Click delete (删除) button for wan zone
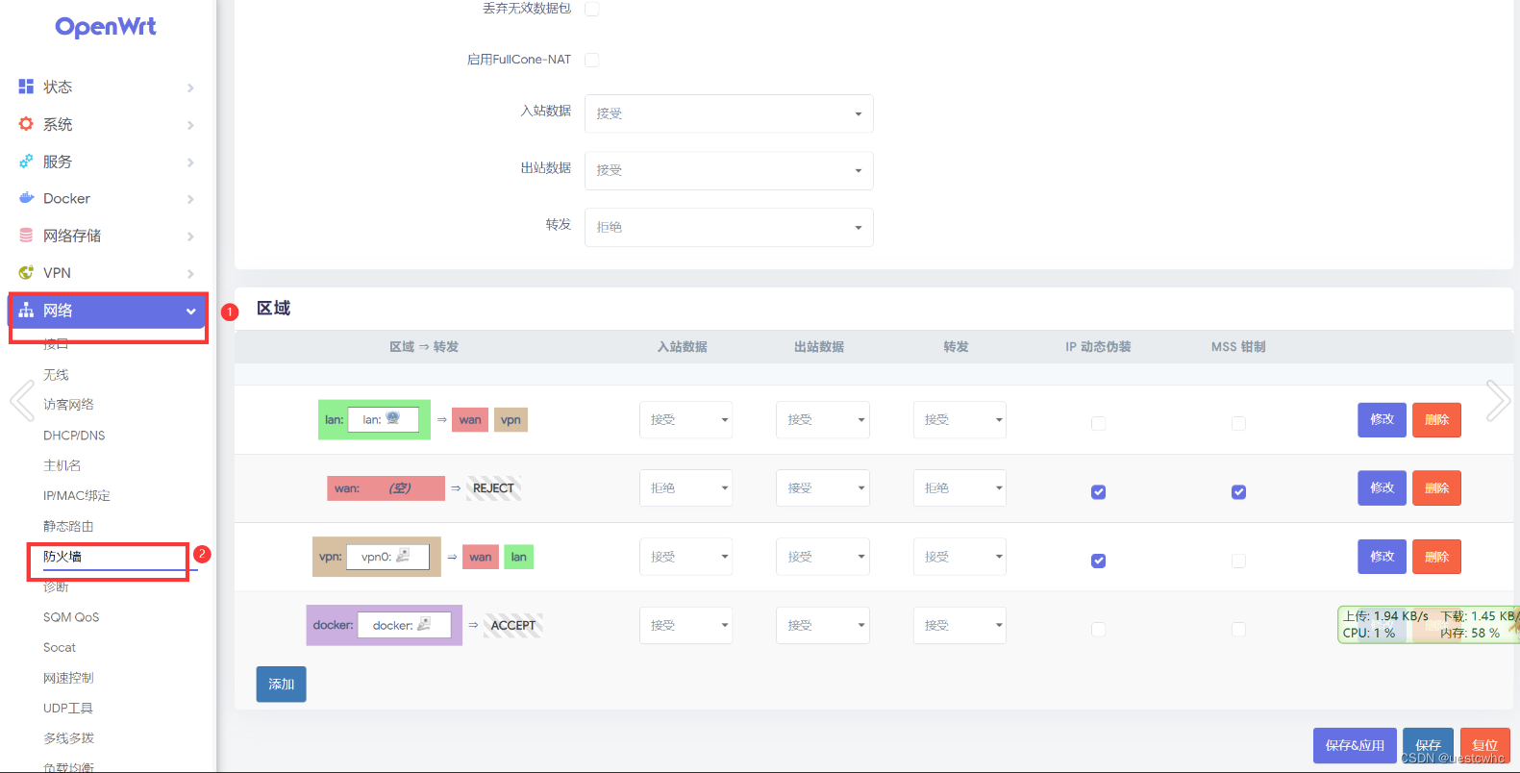Screen dimensions: 1520x773 coord(1436,487)
